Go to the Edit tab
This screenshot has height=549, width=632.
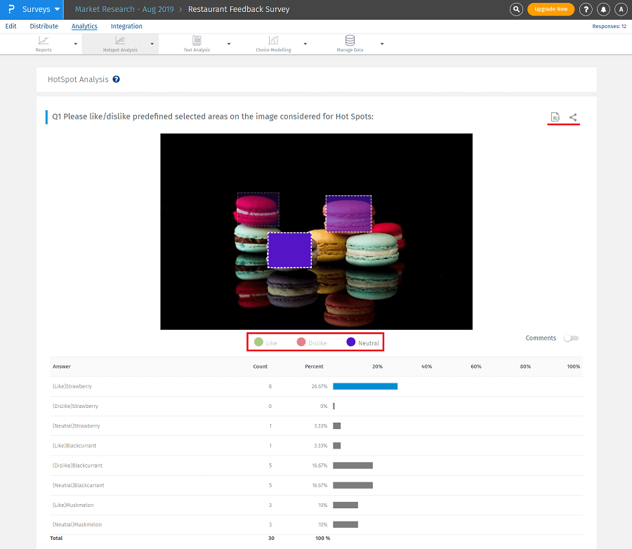(11, 26)
